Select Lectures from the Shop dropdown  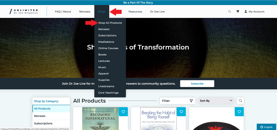click(104, 61)
